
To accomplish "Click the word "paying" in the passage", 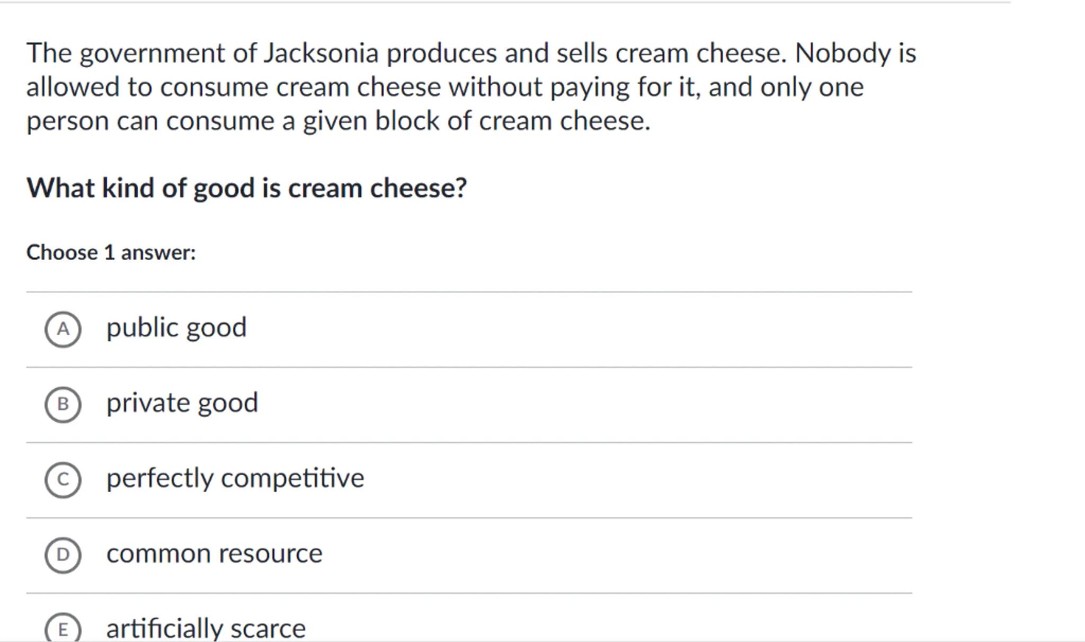I will pyautogui.click(x=590, y=88).
